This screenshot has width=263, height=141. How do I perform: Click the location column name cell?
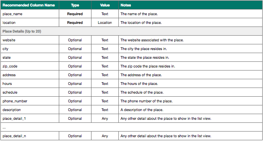pyautogui.click(x=30, y=23)
